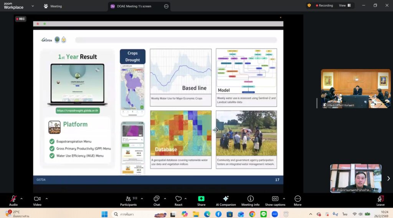Screen dimensions: 393x218
Task: Click the encryption shield icon
Action: point(309,6)
